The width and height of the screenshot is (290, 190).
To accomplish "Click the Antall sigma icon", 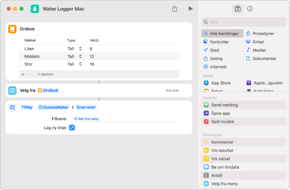I will (206, 175).
